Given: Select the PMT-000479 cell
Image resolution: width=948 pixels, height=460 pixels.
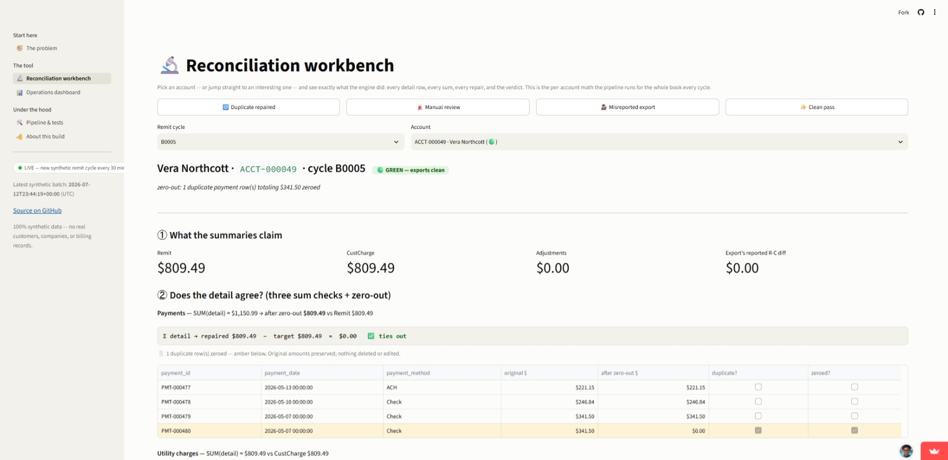Looking at the screenshot, I should pos(209,416).
